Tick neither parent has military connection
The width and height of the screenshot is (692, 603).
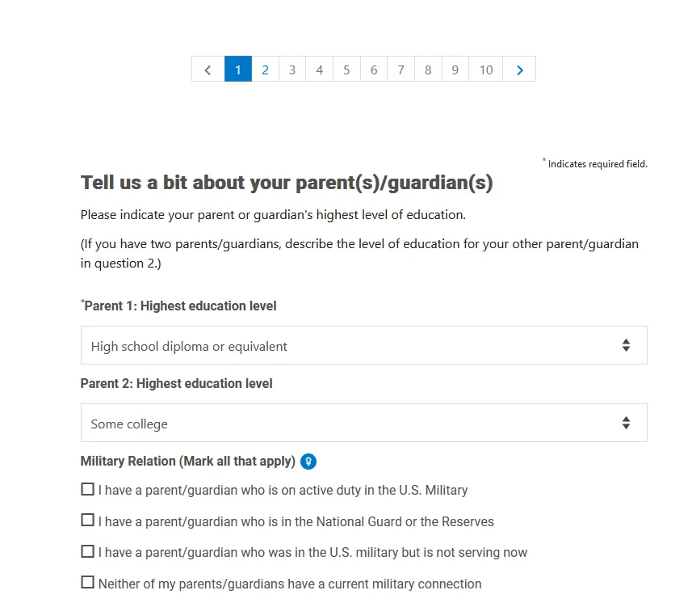point(88,583)
